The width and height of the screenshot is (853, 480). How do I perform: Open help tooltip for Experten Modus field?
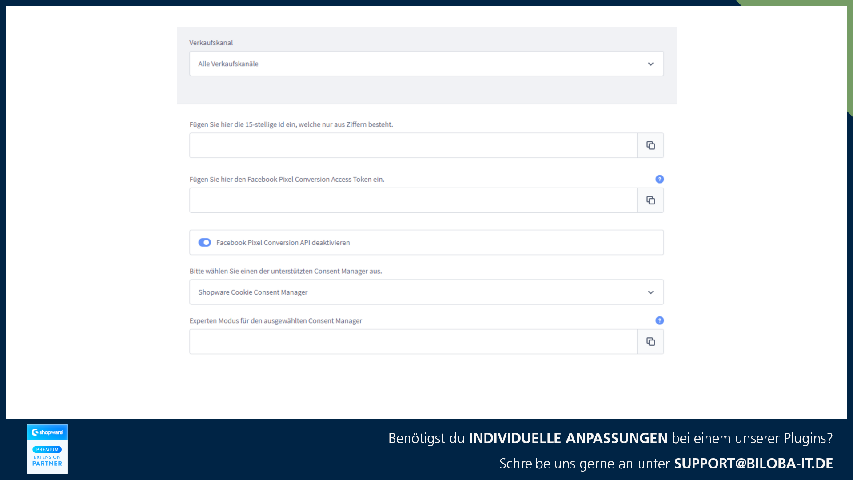point(659,320)
